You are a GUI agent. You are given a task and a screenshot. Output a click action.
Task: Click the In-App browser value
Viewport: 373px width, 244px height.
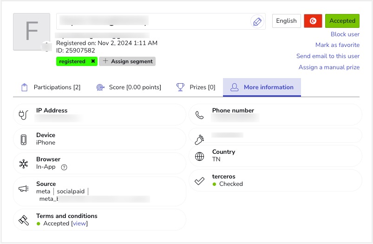point(46,167)
